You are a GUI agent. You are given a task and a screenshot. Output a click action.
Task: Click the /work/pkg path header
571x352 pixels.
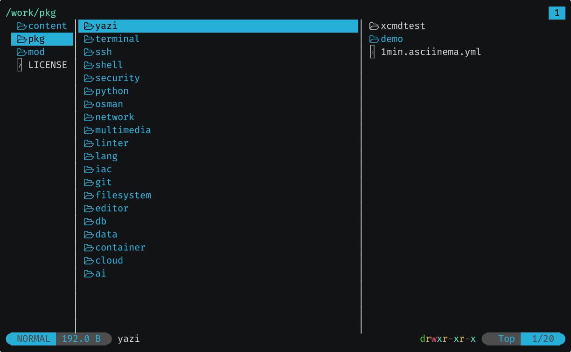[31, 13]
